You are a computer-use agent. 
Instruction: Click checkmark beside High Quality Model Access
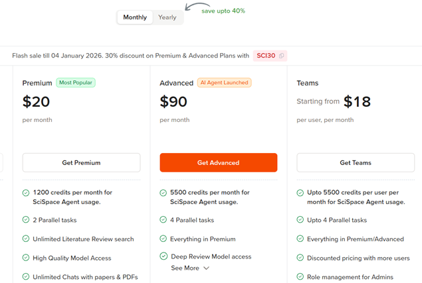pos(26,258)
